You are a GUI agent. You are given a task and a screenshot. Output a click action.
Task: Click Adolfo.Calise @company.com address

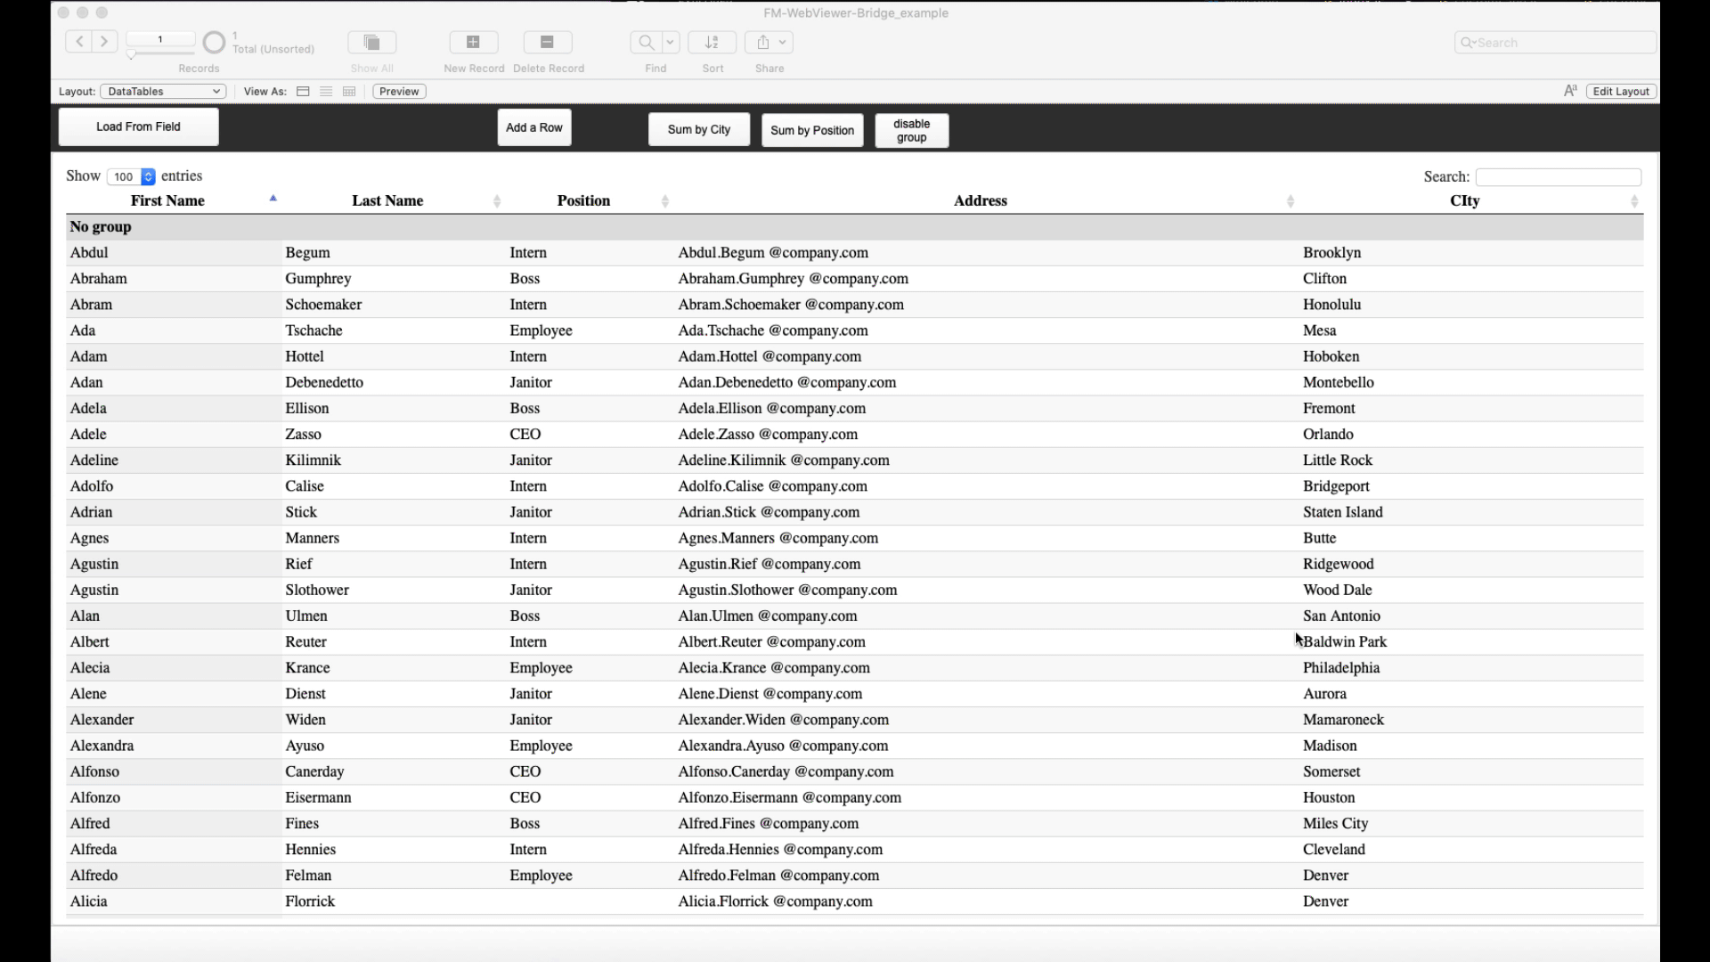773,486
